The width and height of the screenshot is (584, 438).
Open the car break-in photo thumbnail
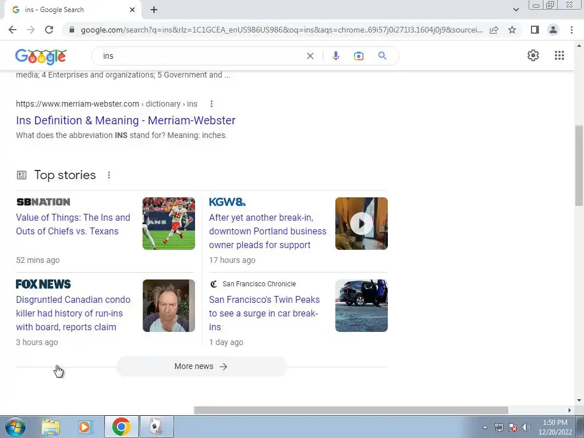[x=361, y=306]
